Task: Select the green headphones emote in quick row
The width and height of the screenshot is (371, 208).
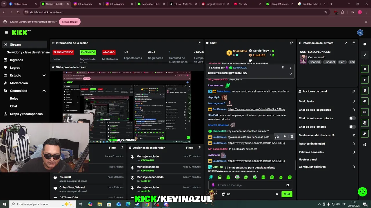Action: point(254,177)
